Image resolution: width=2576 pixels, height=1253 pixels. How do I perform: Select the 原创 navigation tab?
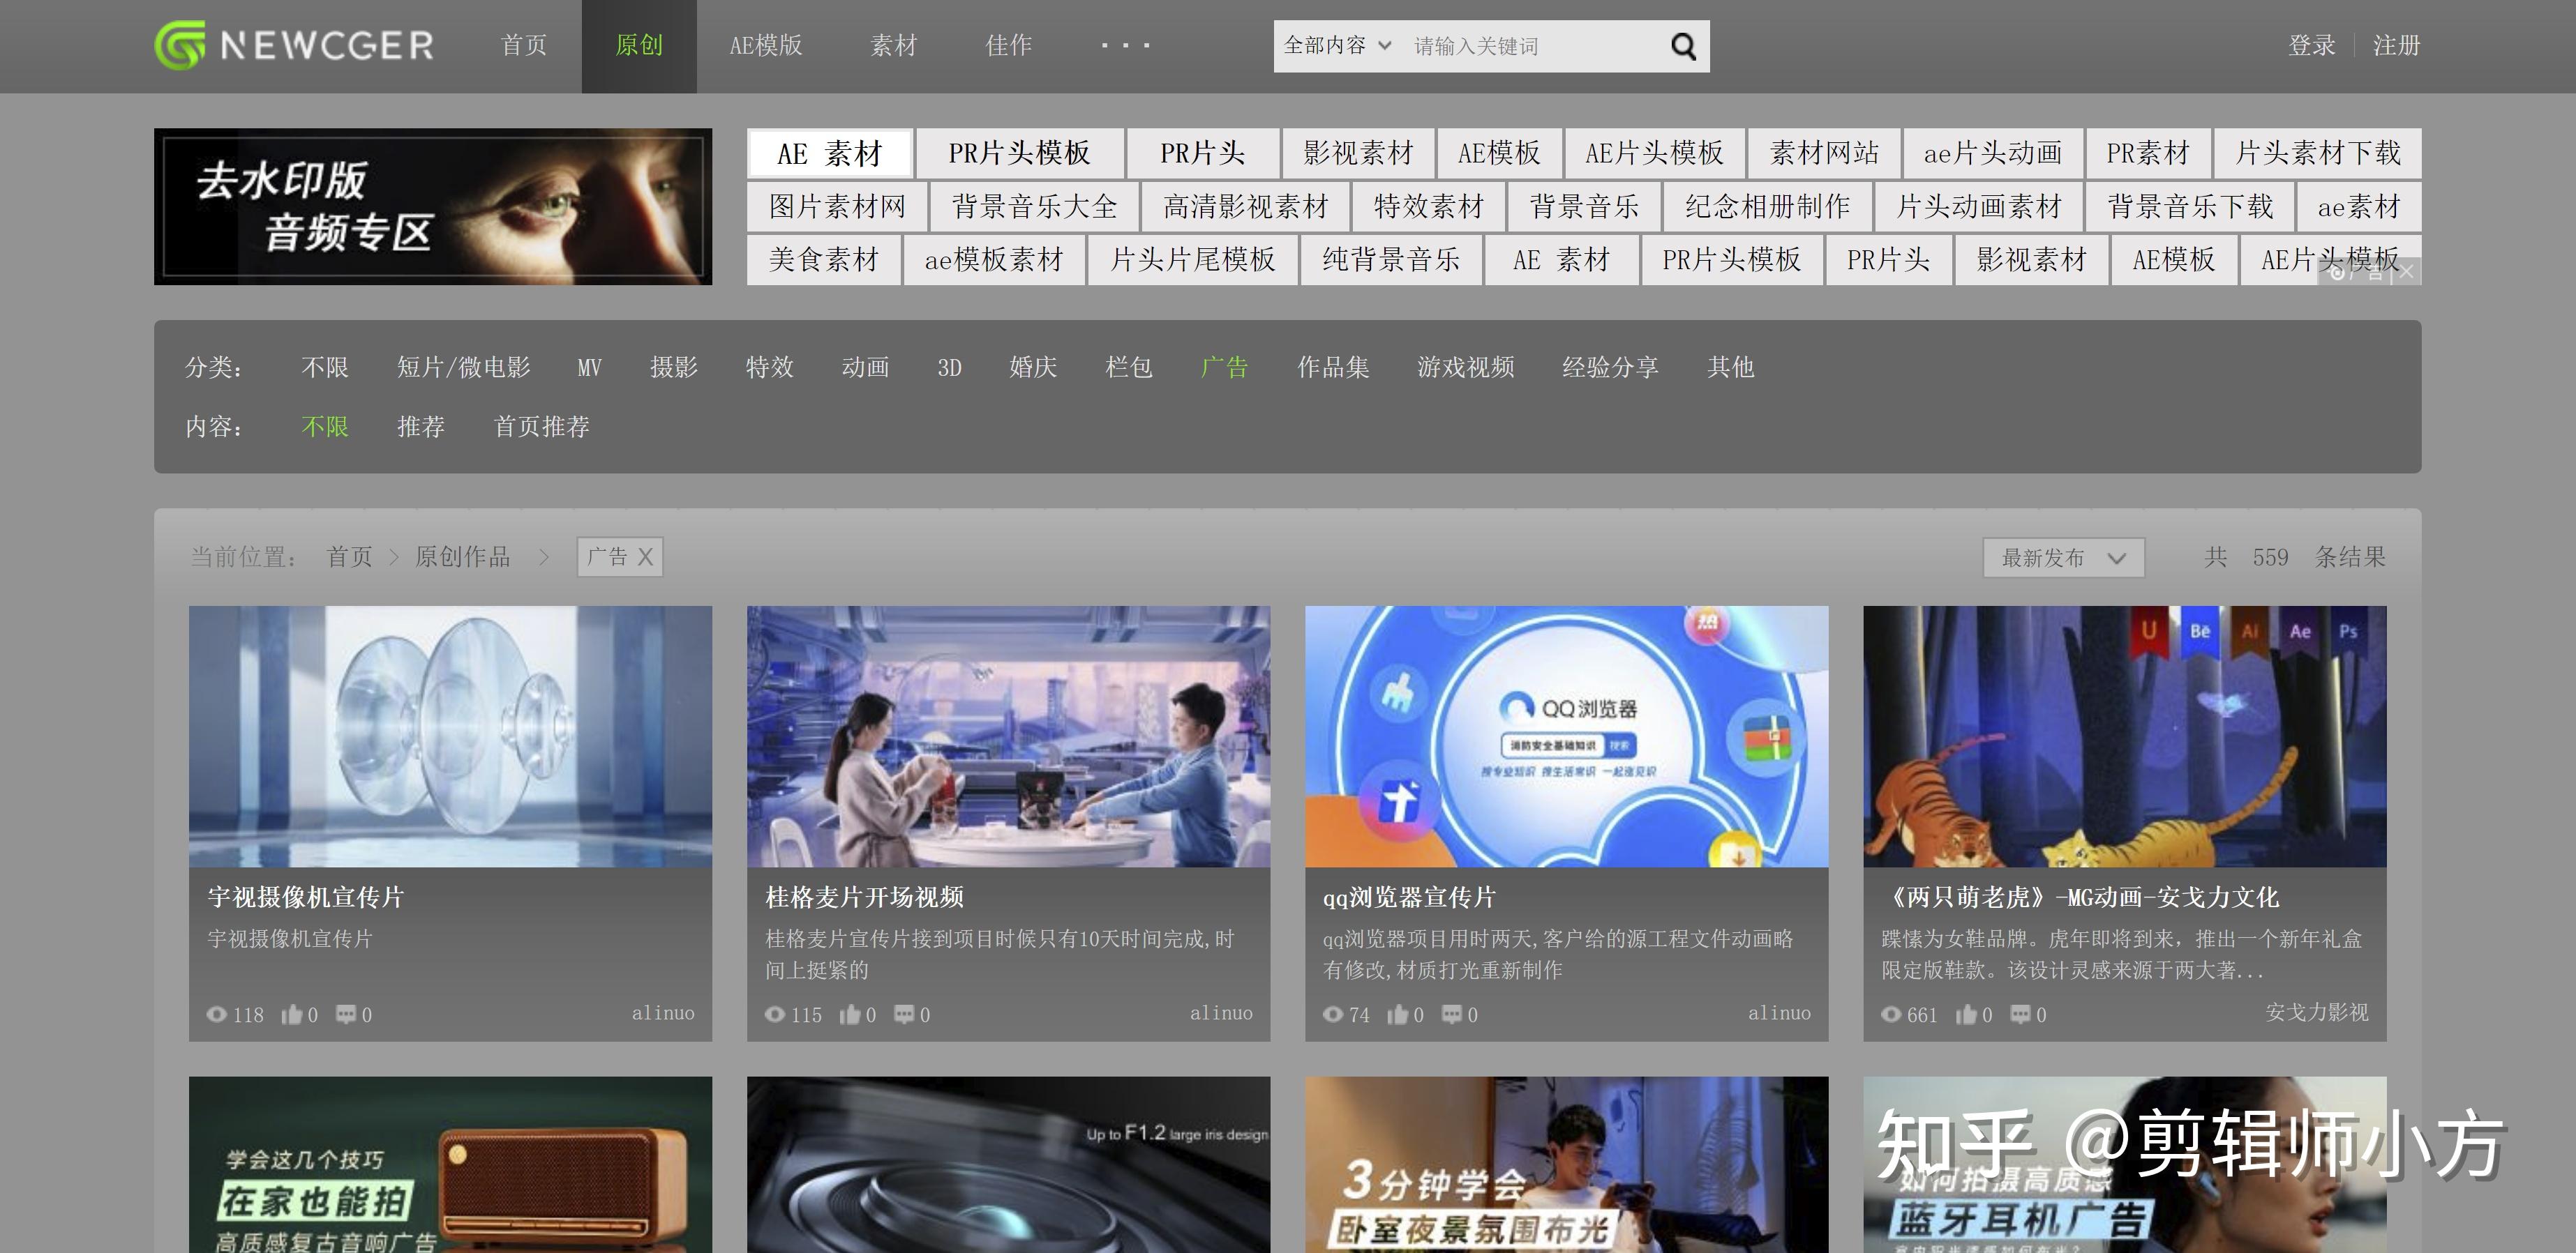[x=639, y=46]
